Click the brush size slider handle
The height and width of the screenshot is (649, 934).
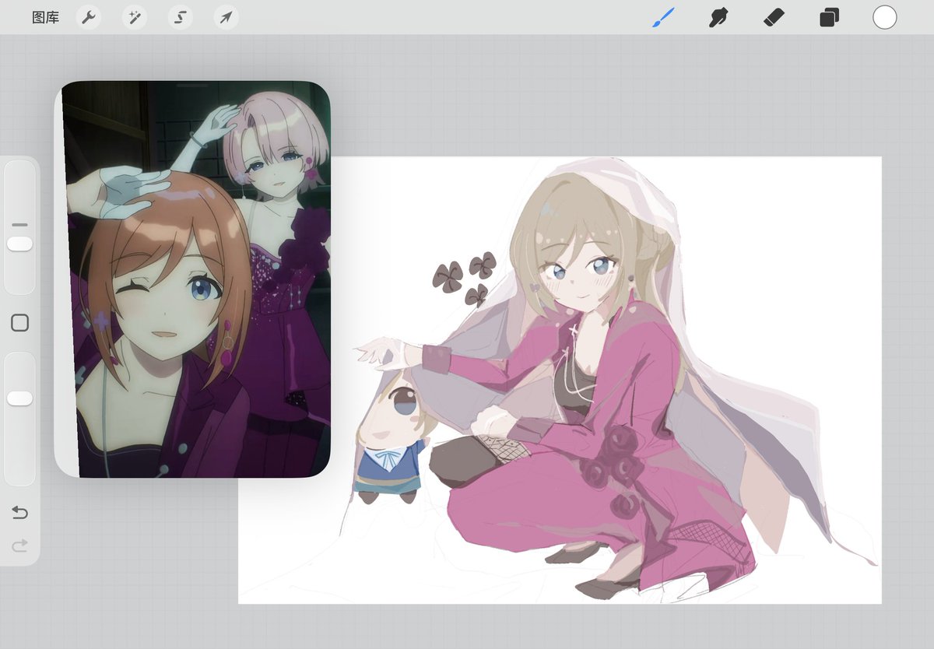click(x=19, y=244)
